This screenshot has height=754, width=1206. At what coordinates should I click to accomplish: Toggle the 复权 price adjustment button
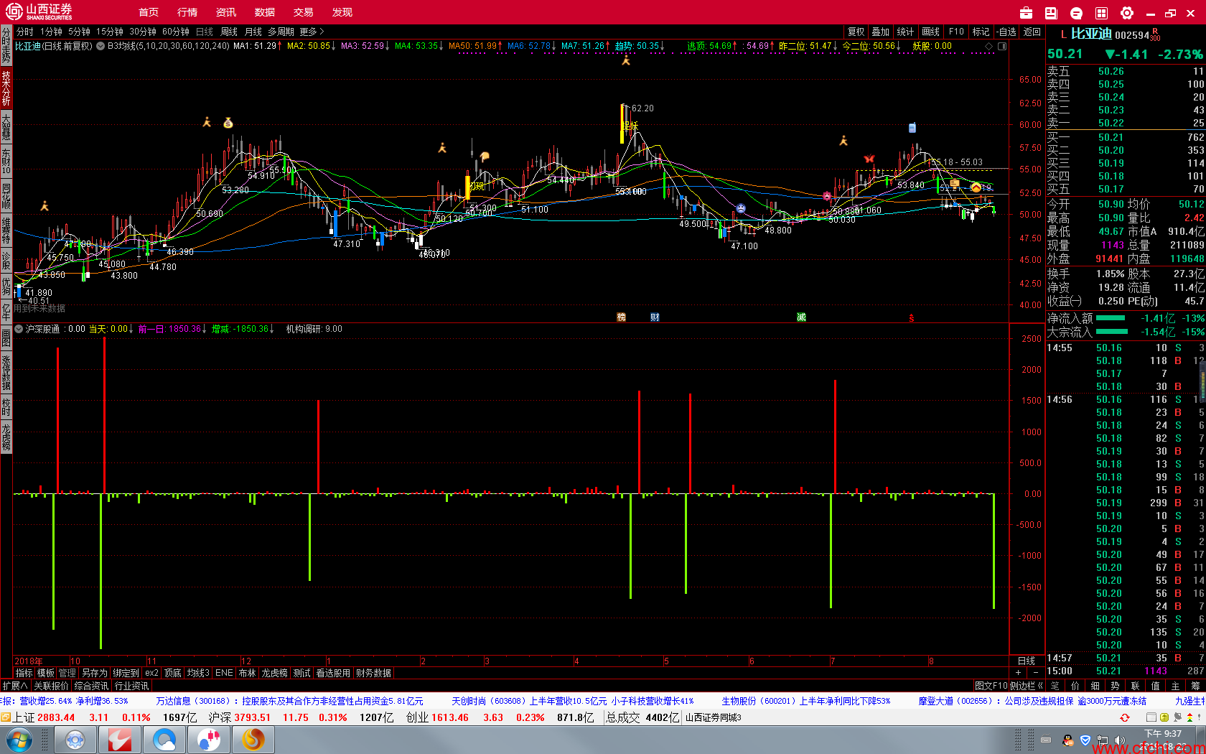pos(856,32)
